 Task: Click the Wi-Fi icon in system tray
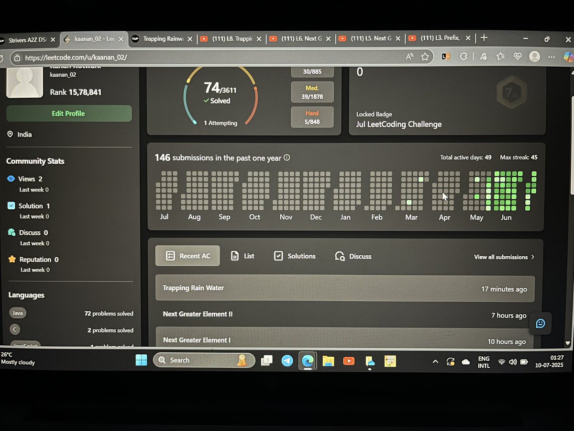coord(501,362)
